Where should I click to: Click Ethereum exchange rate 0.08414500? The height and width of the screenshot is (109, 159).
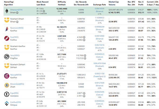pos(100,9)
